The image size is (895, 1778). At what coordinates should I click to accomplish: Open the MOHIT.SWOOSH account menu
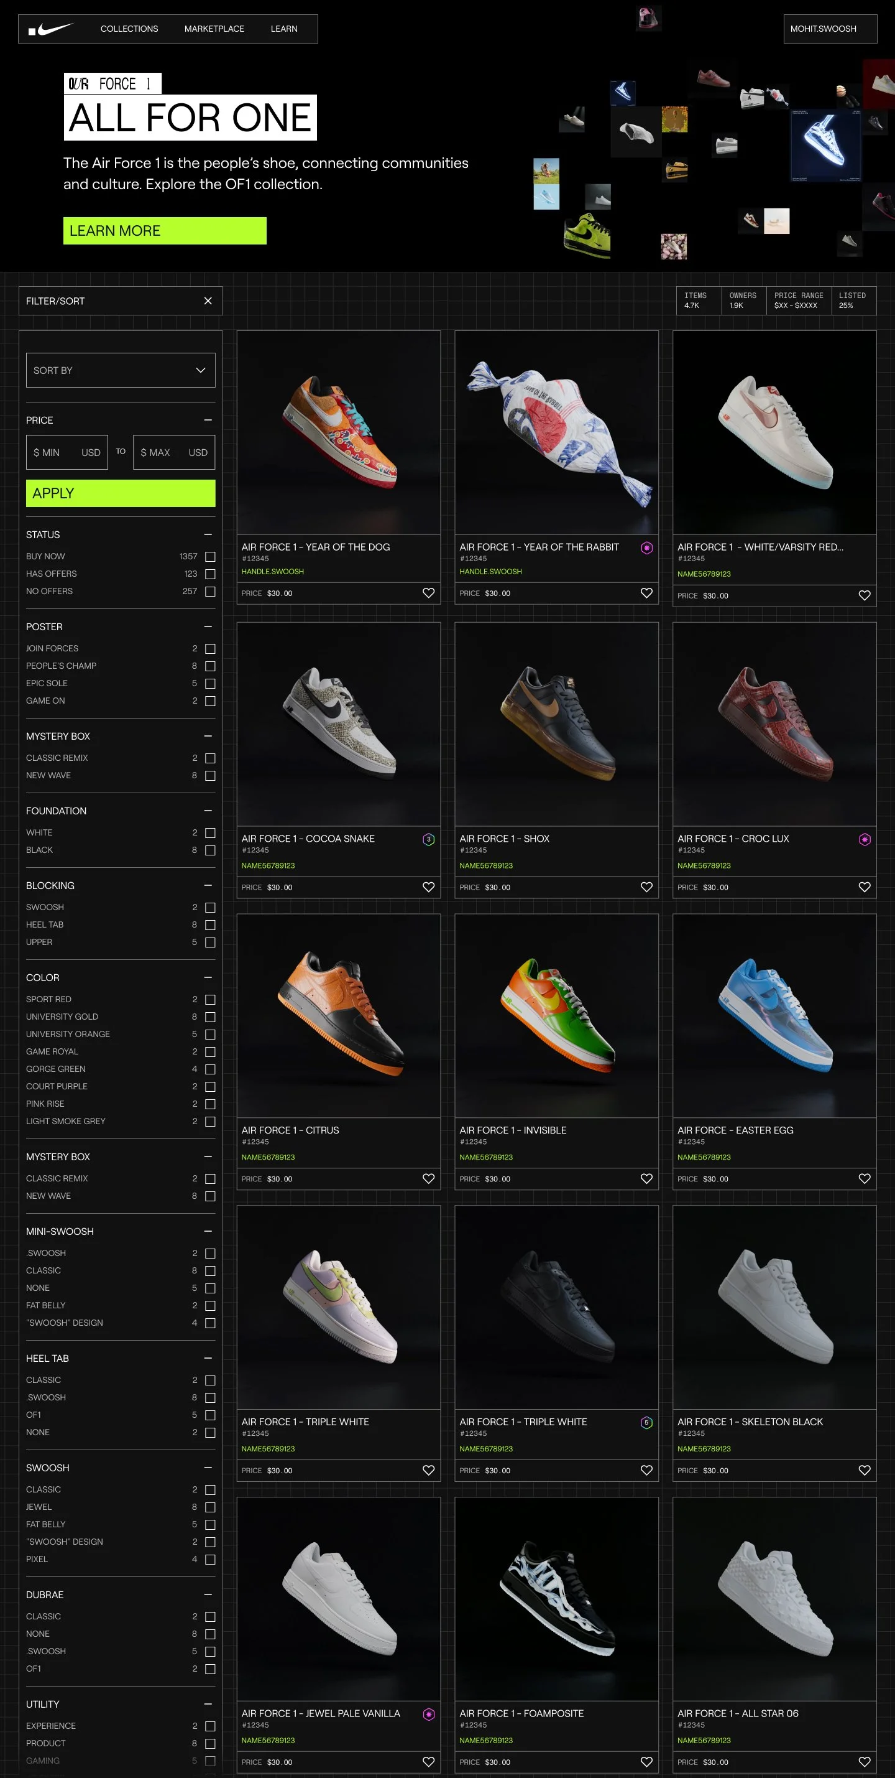tap(830, 29)
